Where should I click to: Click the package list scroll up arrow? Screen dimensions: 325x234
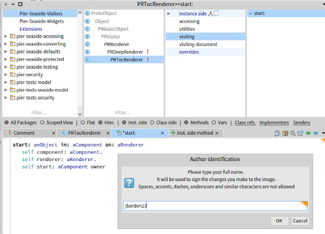(80, 12)
